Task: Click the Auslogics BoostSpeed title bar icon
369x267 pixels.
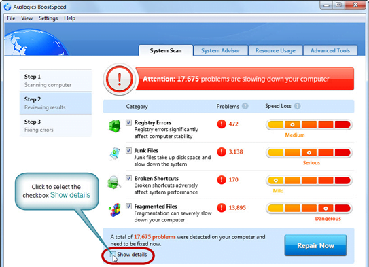Action: tap(7, 7)
